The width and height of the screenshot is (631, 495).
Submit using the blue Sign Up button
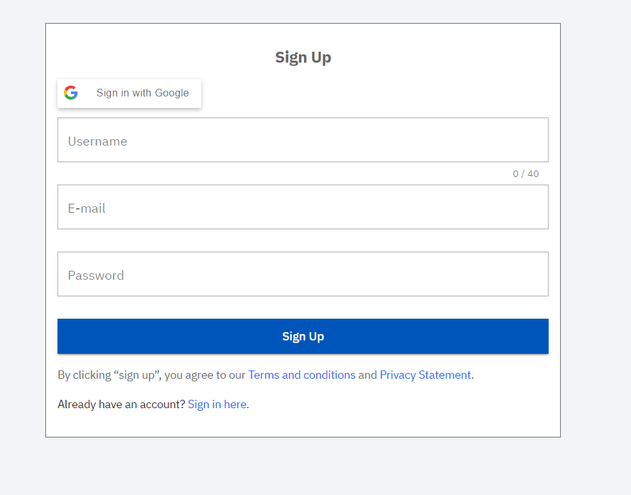tap(303, 336)
